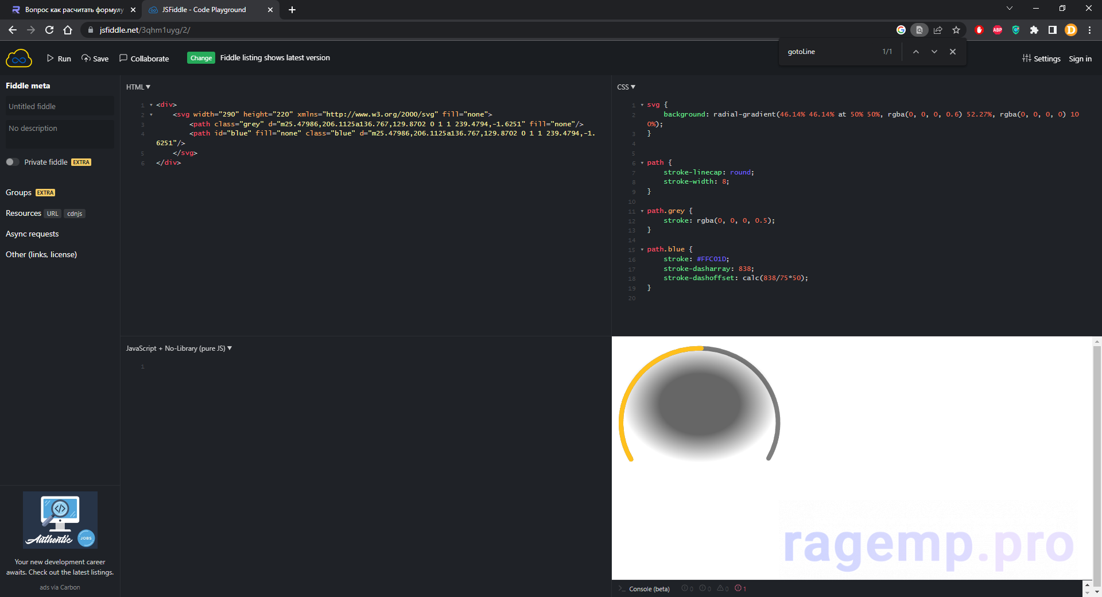
Task: Click the Google icon in address bar
Action: (901, 30)
